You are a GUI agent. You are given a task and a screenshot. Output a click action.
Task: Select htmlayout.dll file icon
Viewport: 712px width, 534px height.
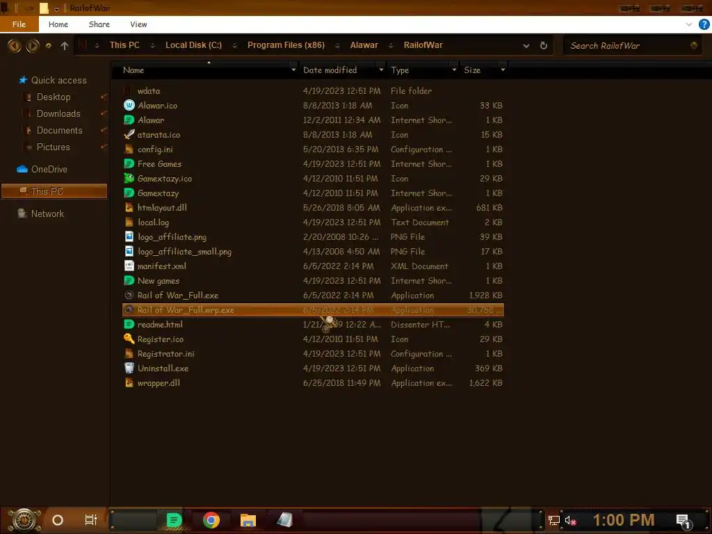point(129,207)
